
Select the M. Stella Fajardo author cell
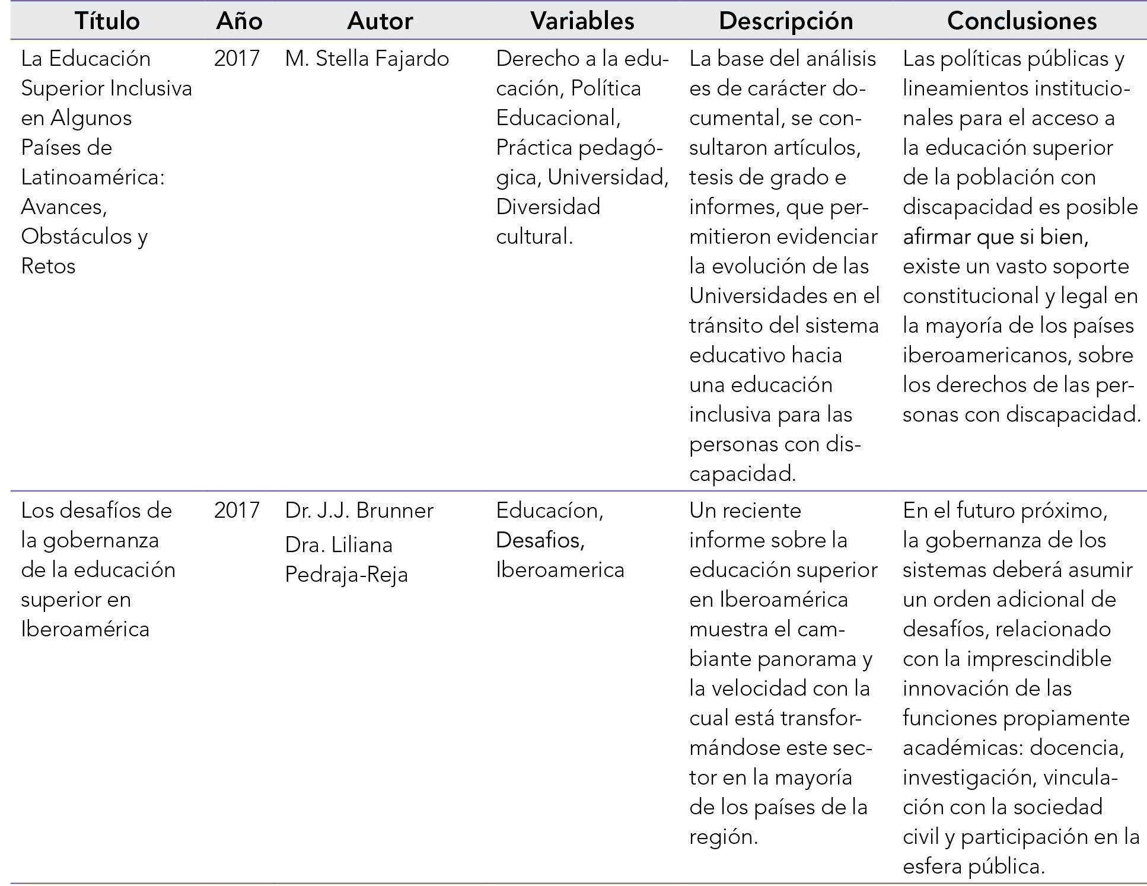[x=367, y=59]
